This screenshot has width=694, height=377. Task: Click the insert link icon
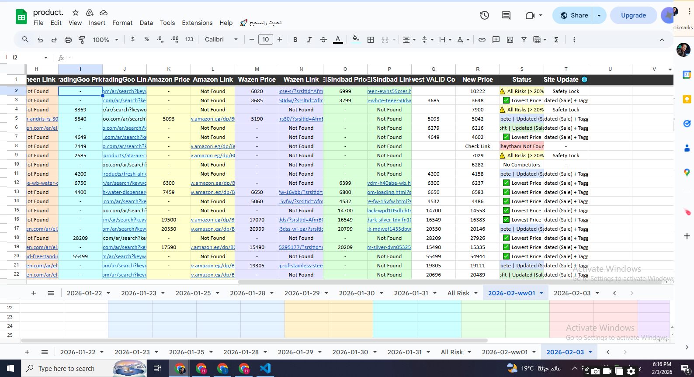click(x=482, y=40)
